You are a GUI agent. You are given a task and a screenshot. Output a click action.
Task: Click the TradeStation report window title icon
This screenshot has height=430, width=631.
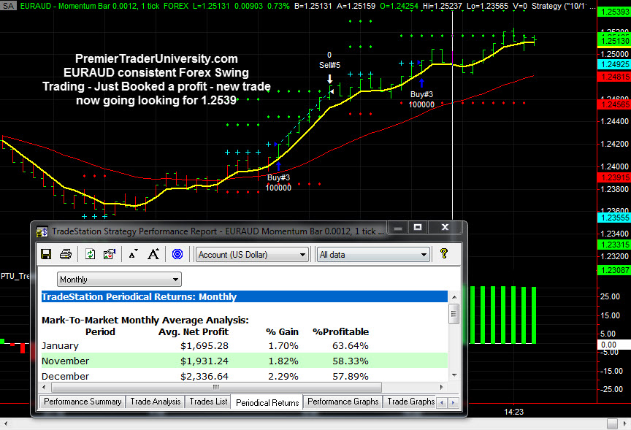[x=42, y=231]
